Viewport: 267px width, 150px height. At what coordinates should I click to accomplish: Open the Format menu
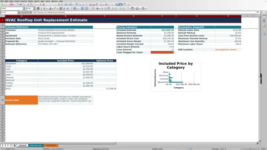click(24, 1)
